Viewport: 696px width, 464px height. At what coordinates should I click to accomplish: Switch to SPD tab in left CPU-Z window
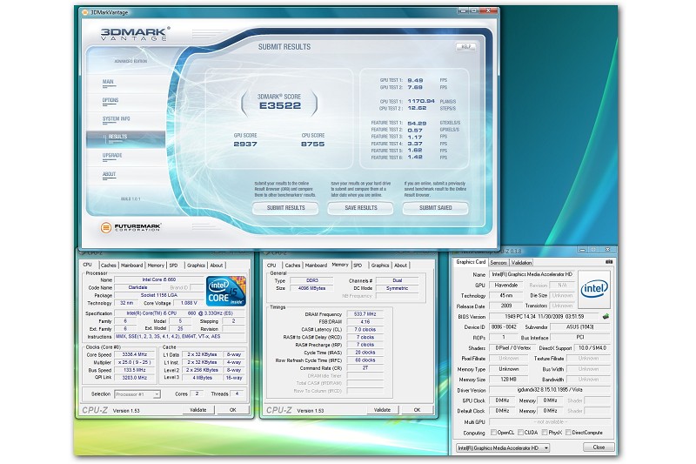pyautogui.click(x=173, y=265)
